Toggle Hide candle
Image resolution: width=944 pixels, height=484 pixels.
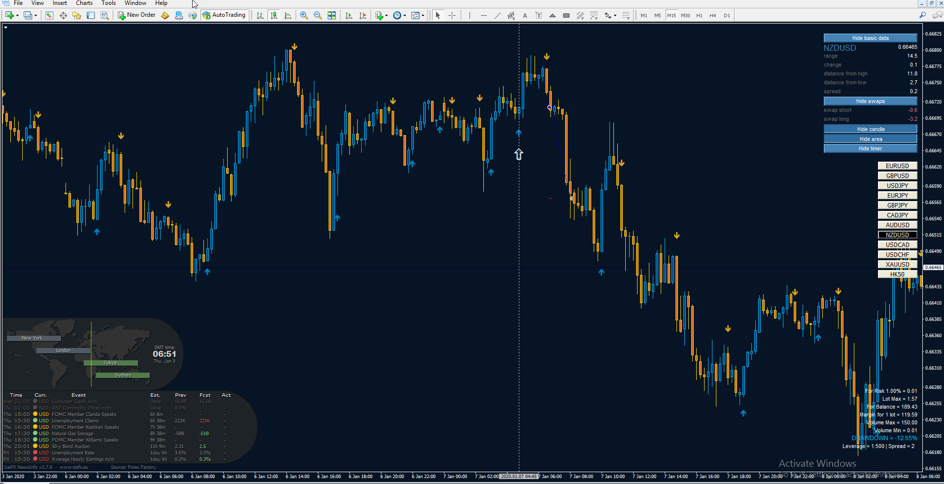pyautogui.click(x=870, y=129)
